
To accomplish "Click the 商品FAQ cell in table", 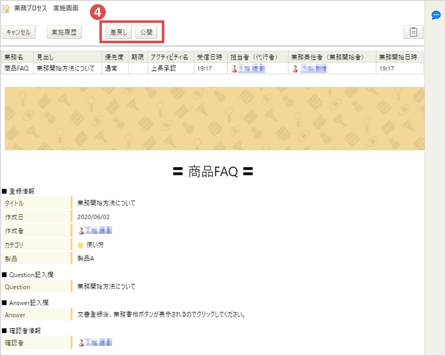I will pyautogui.click(x=17, y=69).
